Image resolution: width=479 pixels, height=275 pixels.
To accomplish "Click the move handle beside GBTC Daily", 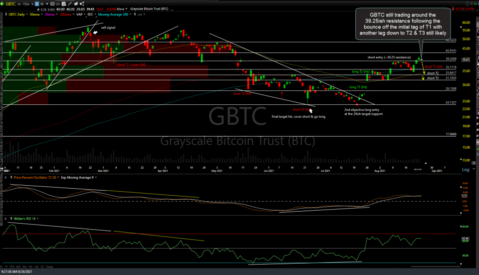I will tap(6, 14).
